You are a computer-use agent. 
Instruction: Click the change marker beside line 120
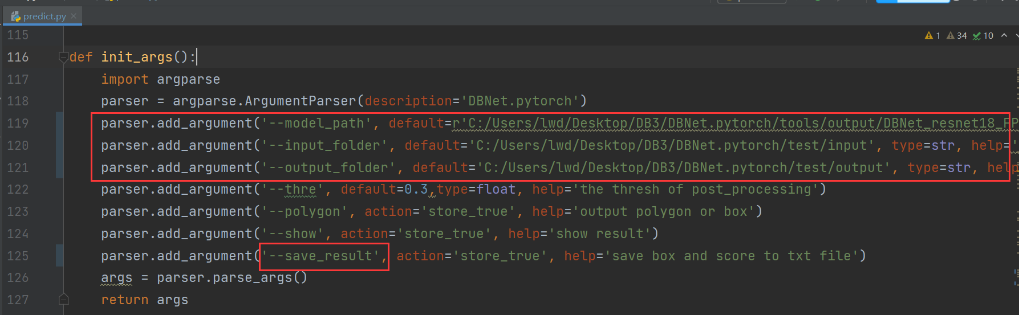[59, 145]
